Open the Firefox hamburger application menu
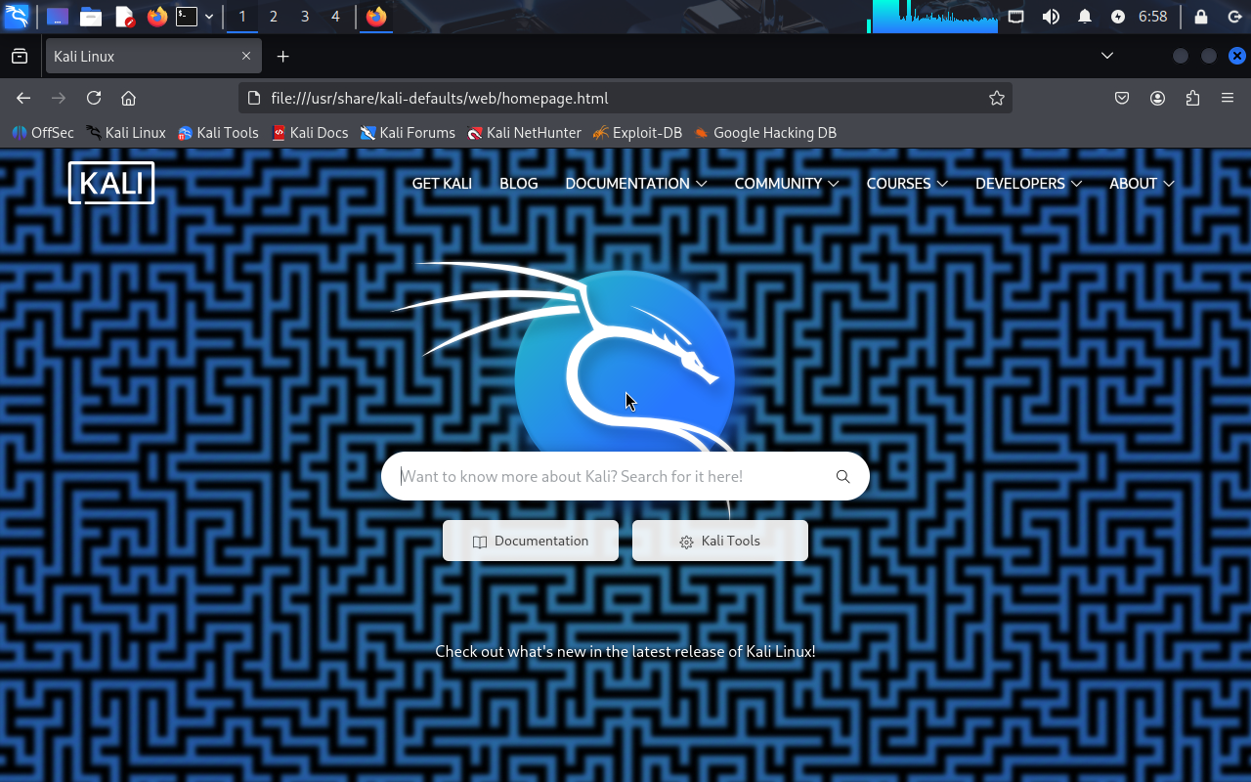Viewport: 1251px width, 782px height. [1228, 98]
